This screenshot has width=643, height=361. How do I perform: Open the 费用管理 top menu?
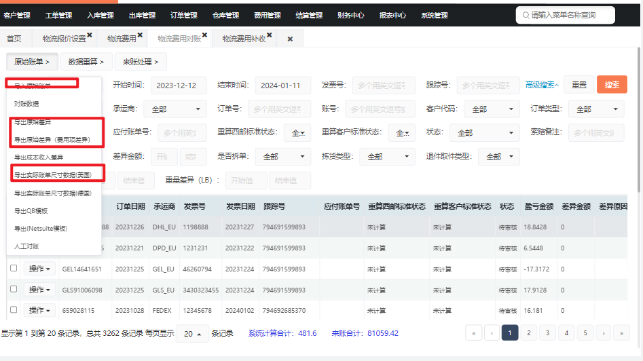tap(268, 15)
